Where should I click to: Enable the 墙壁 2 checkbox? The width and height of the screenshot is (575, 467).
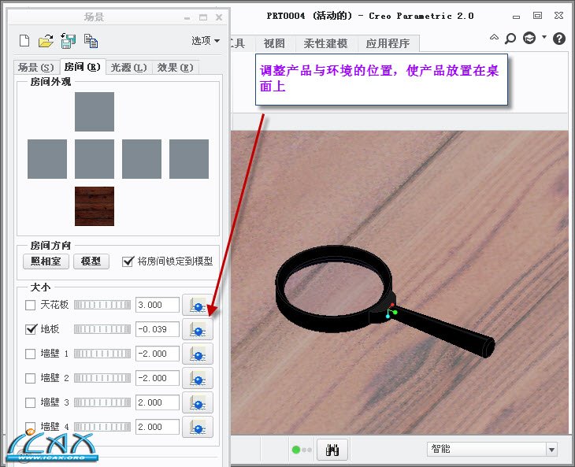click(30, 378)
